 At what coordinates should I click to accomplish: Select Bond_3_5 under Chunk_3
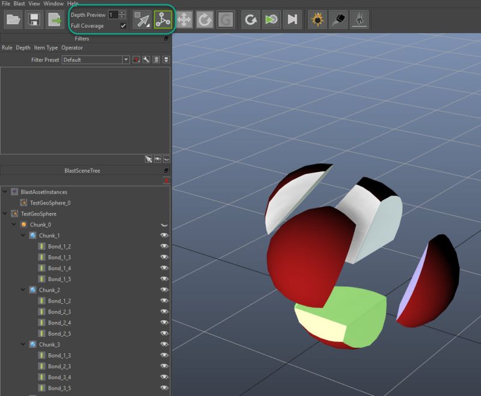point(60,388)
